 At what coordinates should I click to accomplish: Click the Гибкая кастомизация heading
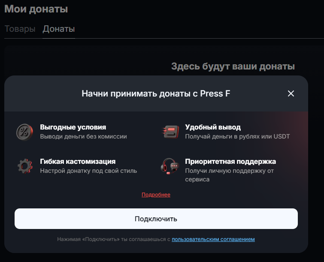click(x=78, y=161)
